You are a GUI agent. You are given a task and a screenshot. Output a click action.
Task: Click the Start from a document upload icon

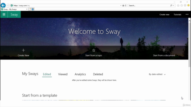pos(164,50)
